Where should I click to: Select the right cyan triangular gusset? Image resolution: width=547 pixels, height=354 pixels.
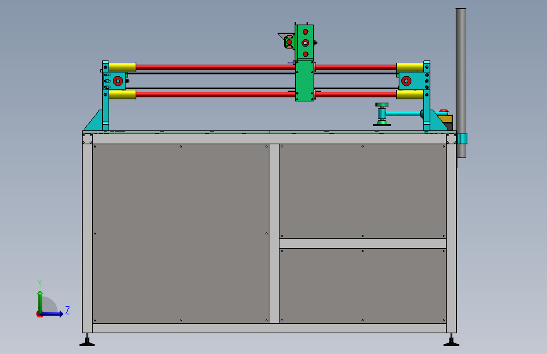pos(437,122)
